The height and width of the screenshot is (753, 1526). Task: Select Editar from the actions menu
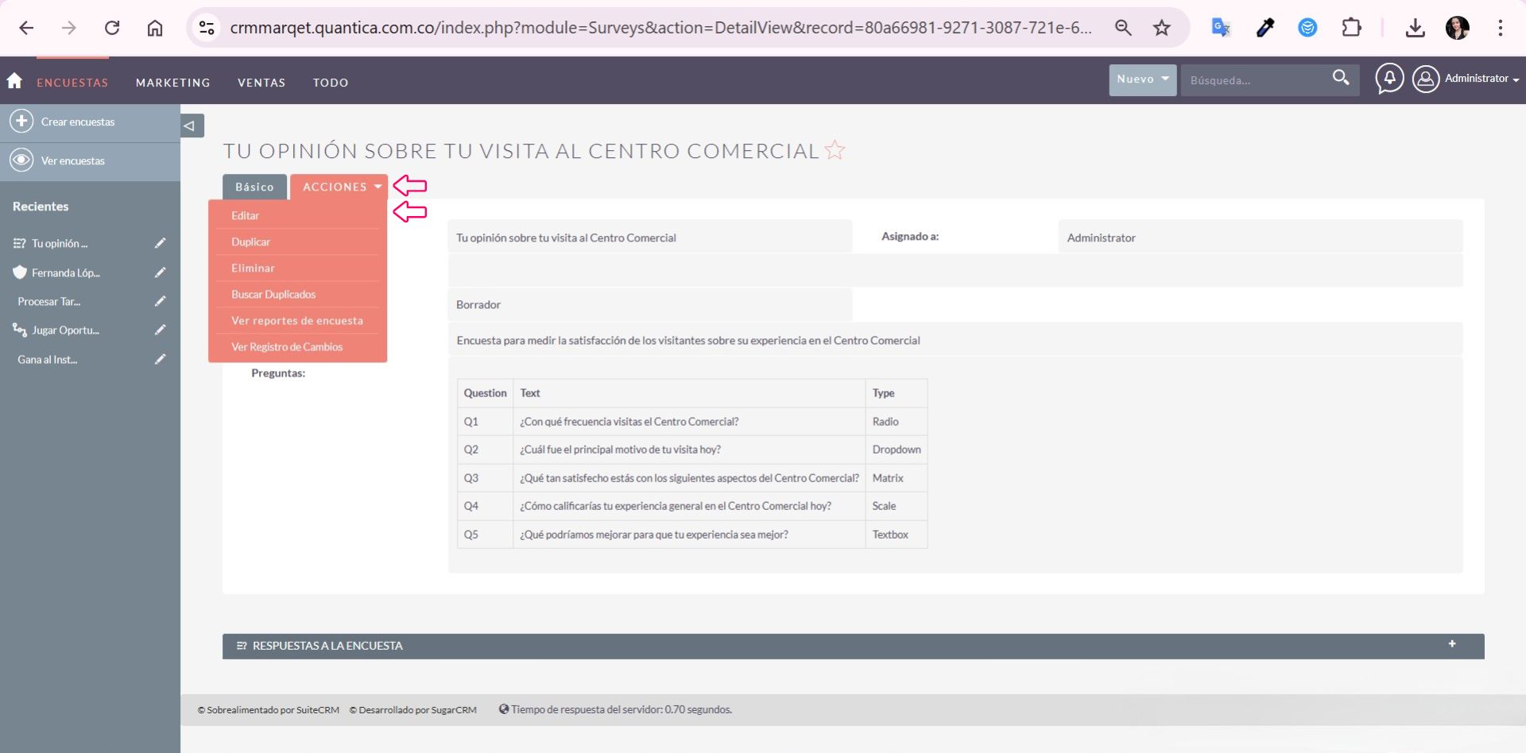click(x=246, y=216)
